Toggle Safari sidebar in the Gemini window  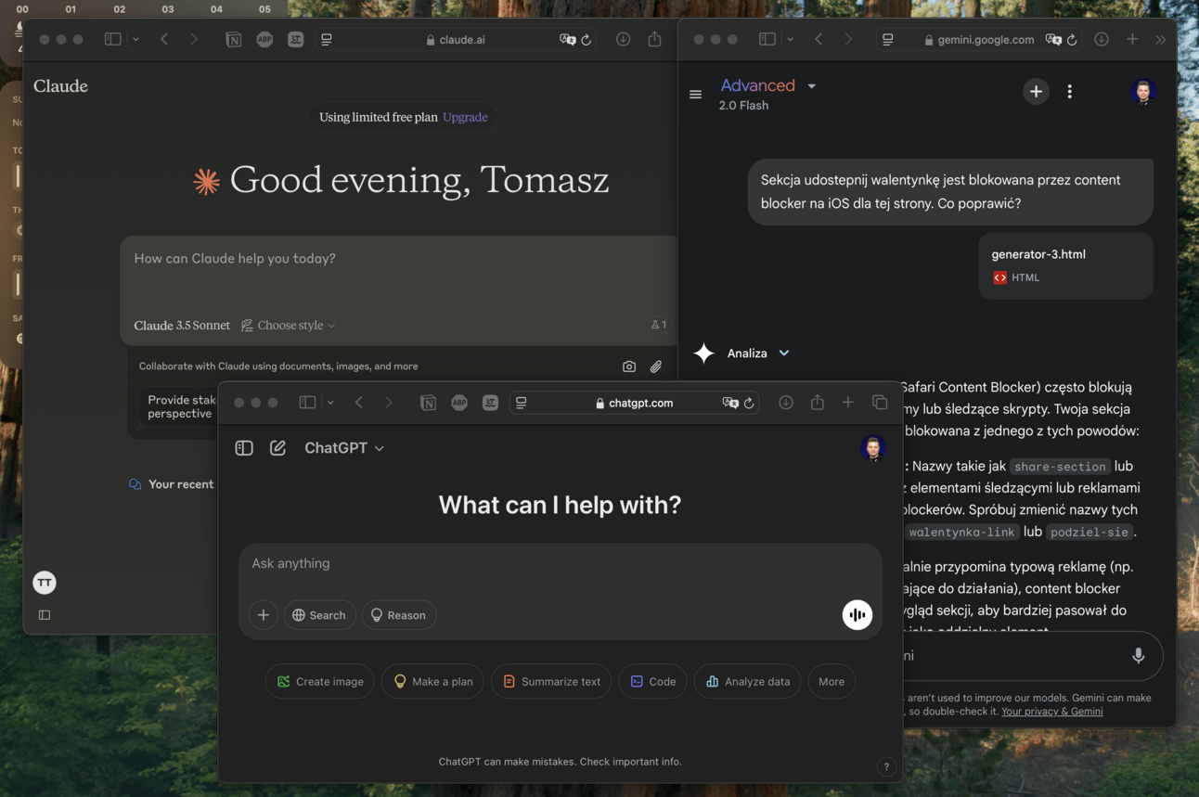click(x=767, y=40)
